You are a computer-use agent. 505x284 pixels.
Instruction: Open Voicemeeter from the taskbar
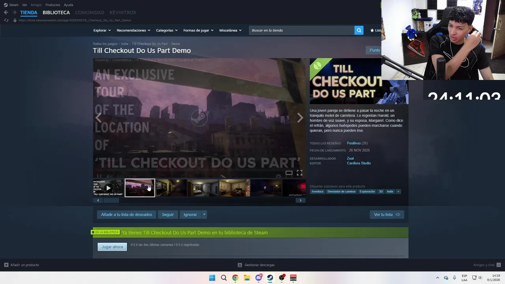(293, 278)
